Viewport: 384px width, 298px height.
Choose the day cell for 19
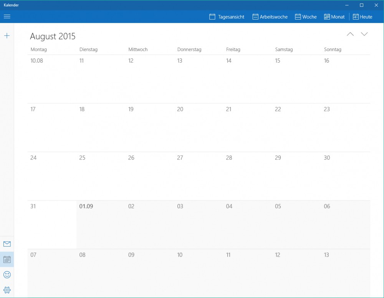[x=150, y=127]
